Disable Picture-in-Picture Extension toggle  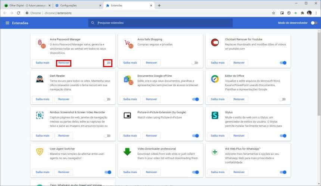click(x=195, y=136)
